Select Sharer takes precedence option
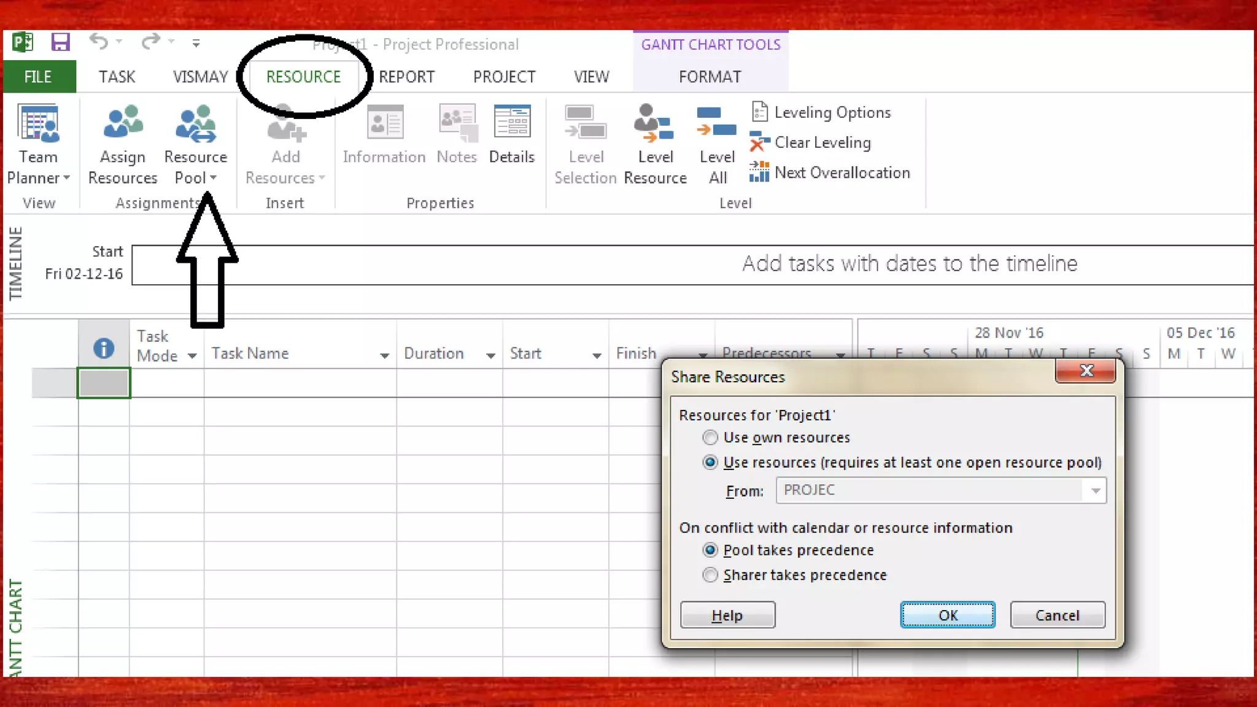The image size is (1257, 707). coord(710,575)
